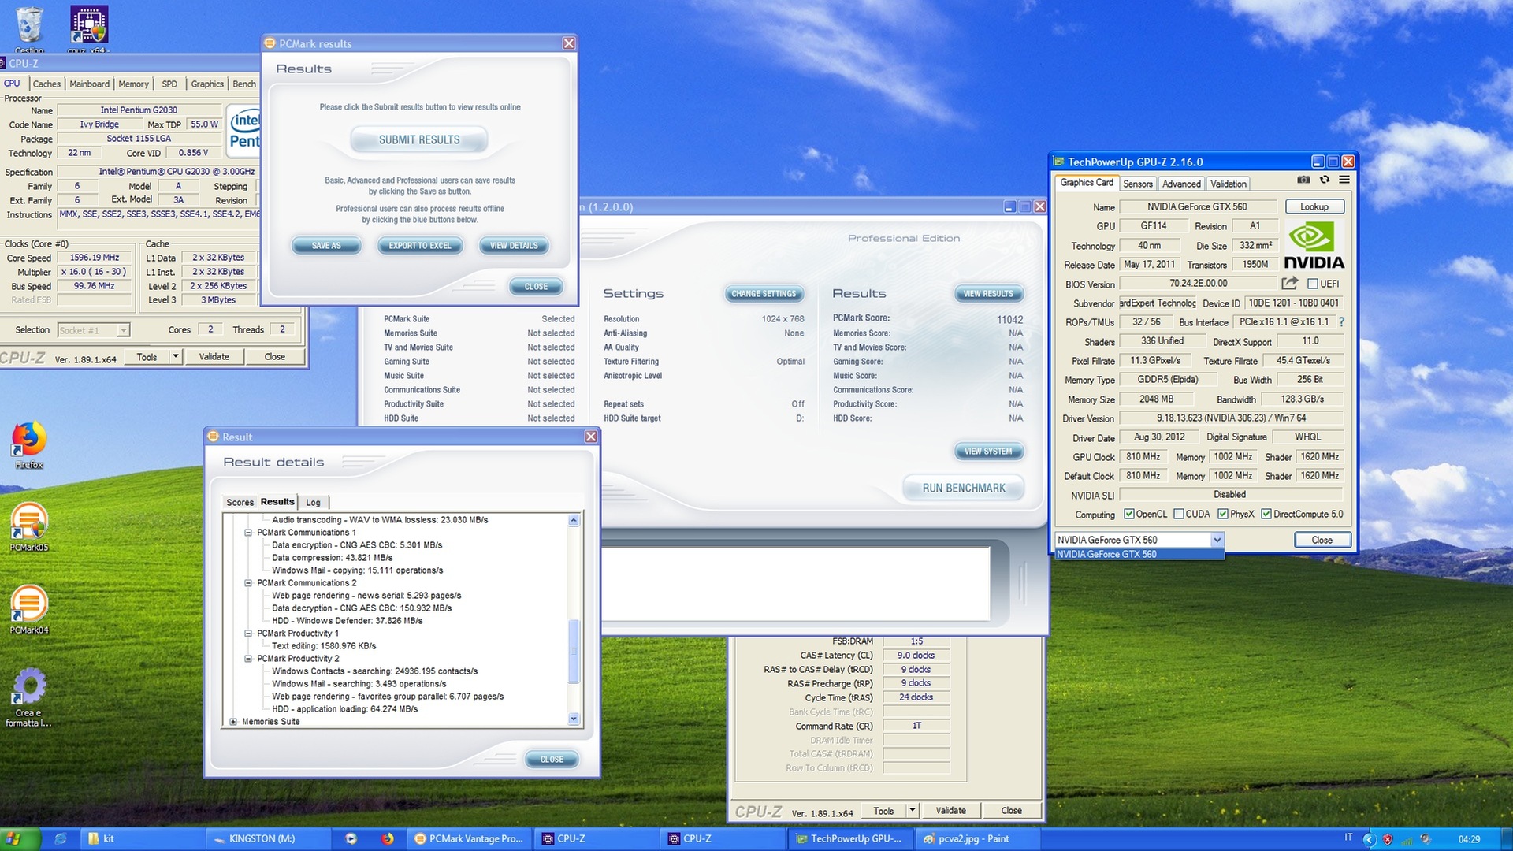Click the CHANGE SETTINGS button
The image size is (1513, 851).
(764, 294)
